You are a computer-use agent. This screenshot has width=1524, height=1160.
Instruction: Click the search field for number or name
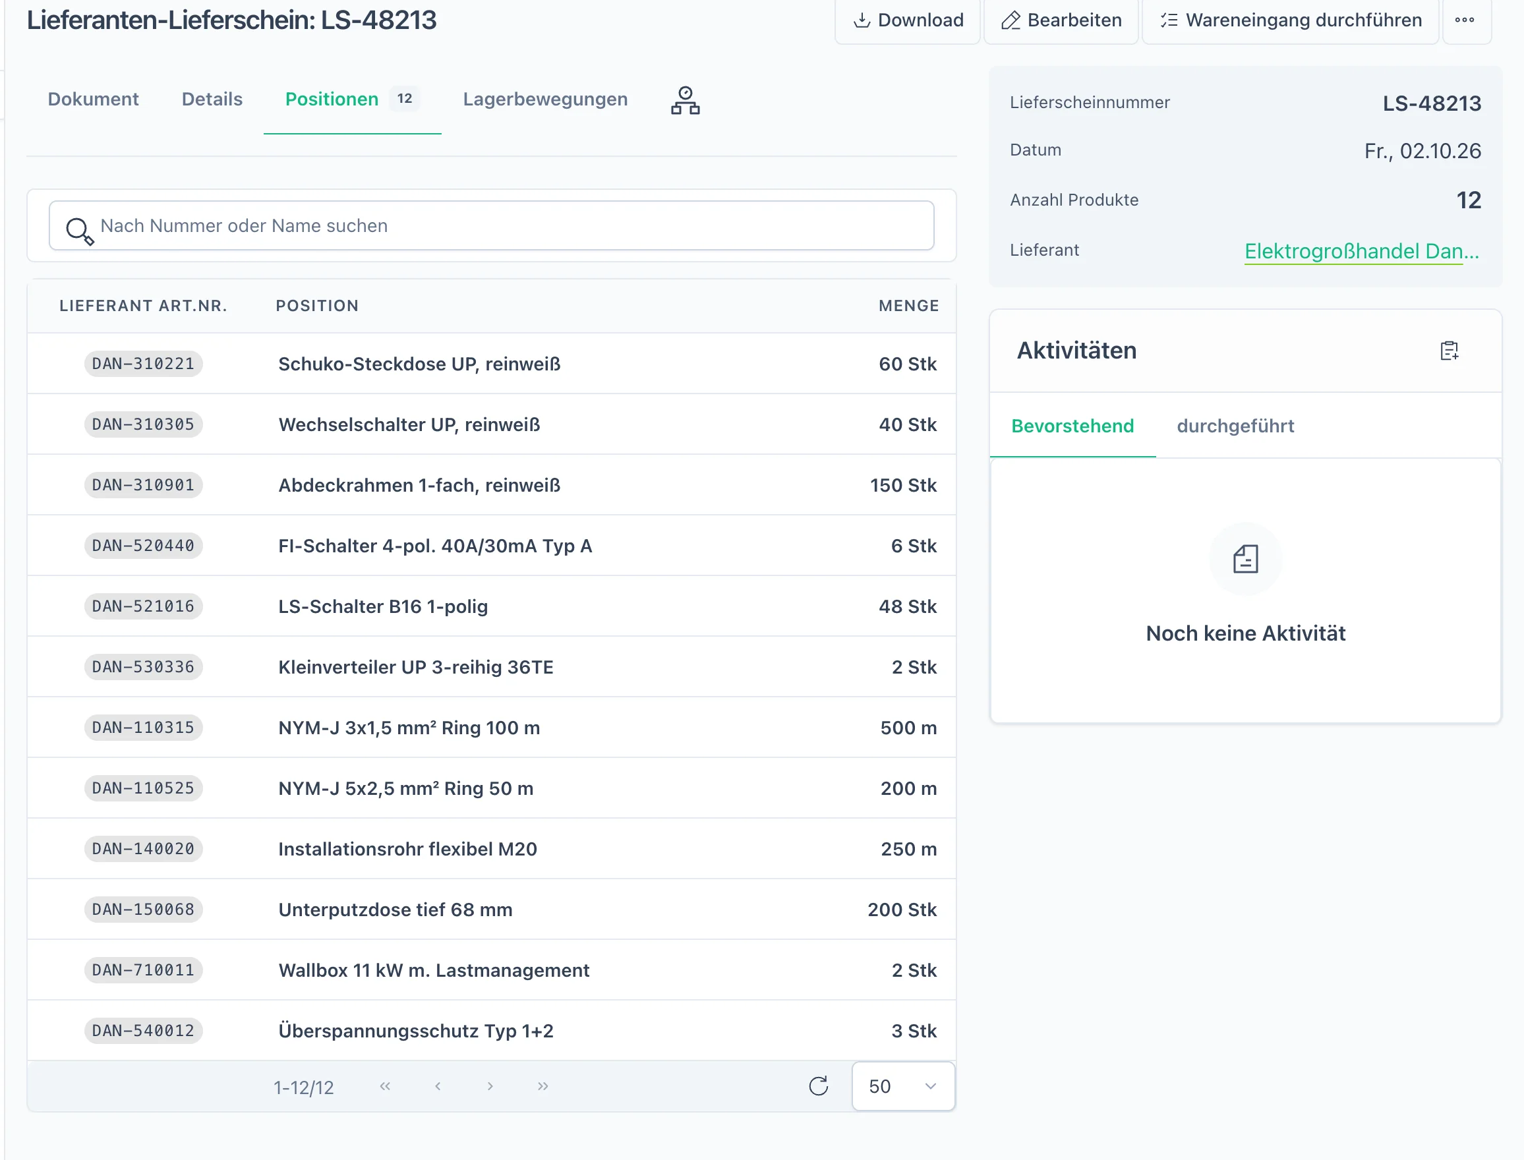[x=492, y=226]
